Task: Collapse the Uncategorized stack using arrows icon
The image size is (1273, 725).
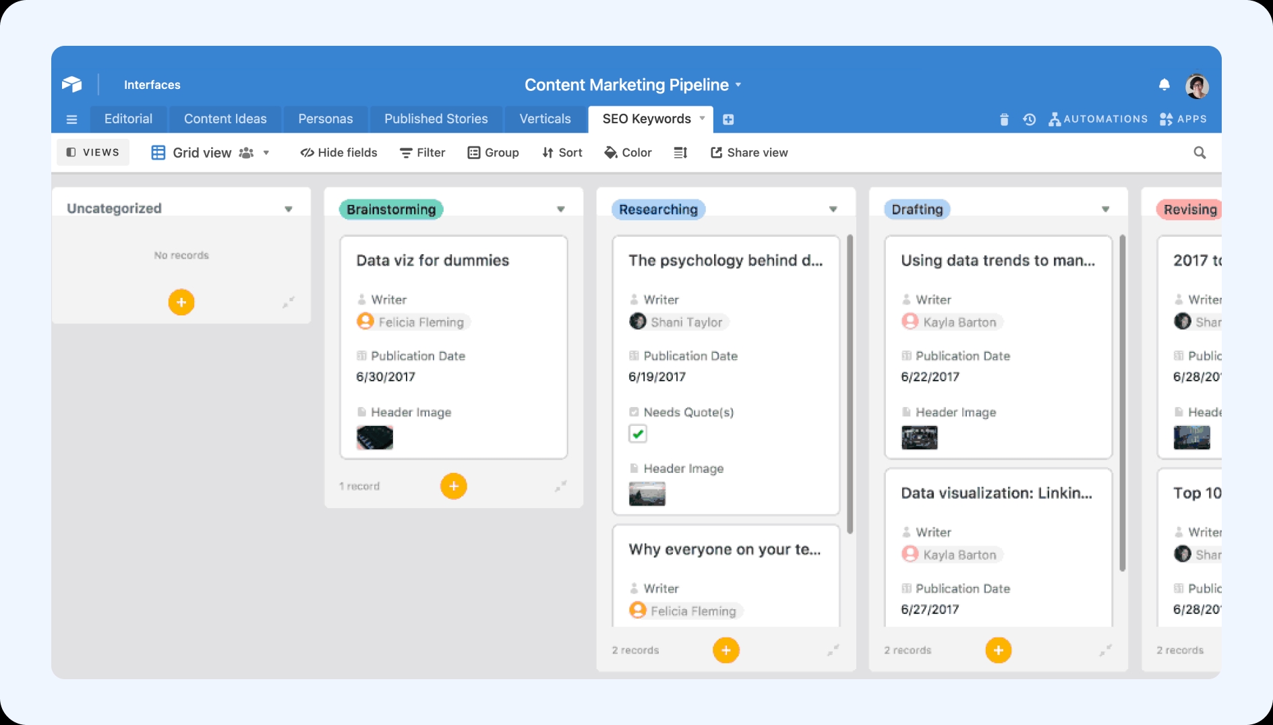Action: click(289, 302)
